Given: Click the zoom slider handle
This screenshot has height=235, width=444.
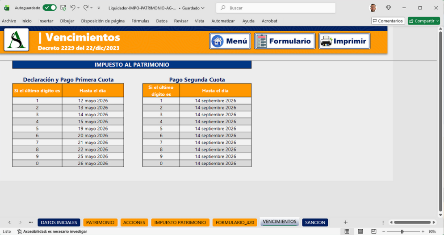Looking at the screenshot, I should 402,231.
